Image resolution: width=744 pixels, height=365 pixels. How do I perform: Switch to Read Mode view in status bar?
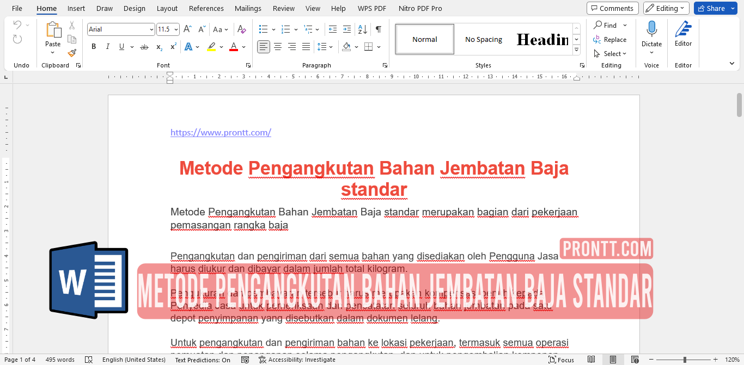pos(591,360)
